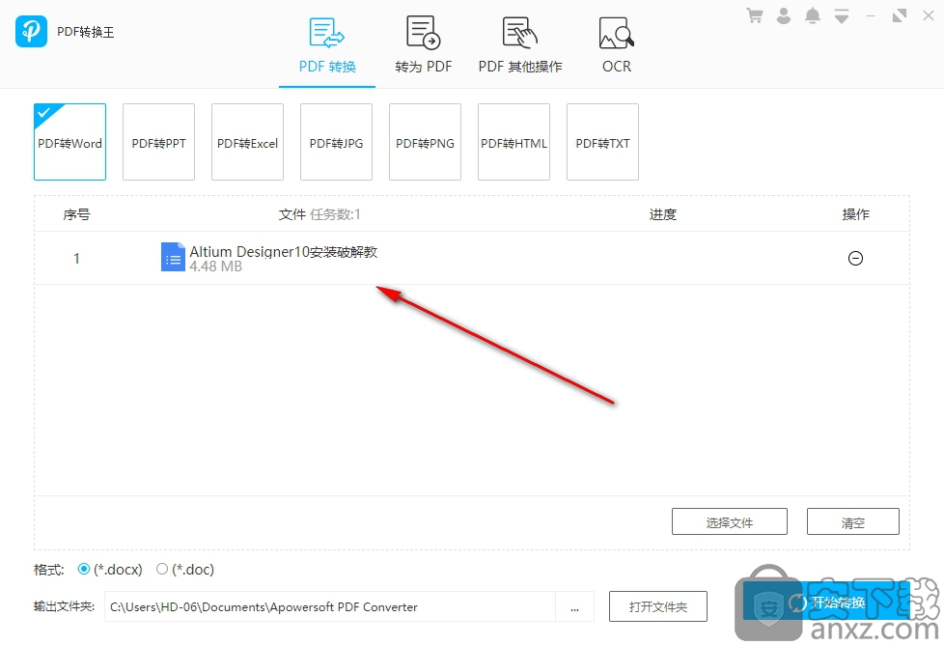
Task: Choose the (*.docx) format radio button
Action: tap(84, 569)
